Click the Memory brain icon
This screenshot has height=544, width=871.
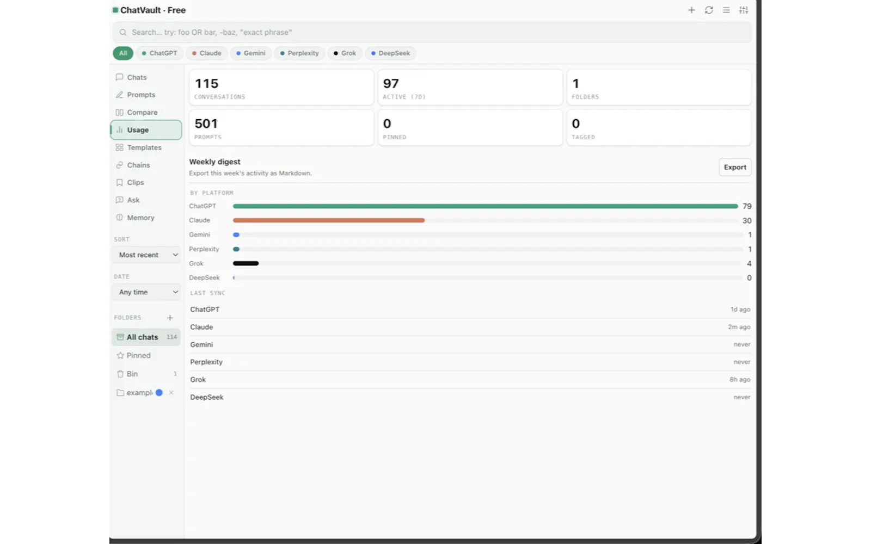[x=119, y=218]
